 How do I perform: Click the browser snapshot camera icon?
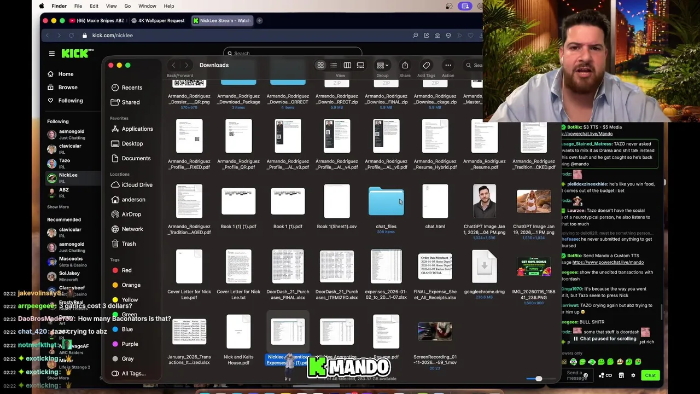tap(437, 36)
